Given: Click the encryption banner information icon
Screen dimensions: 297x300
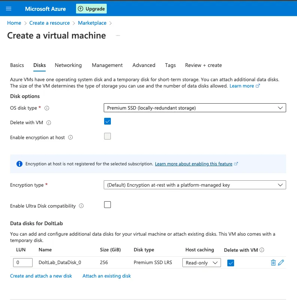Looking at the screenshot, I should (x=19, y=163).
